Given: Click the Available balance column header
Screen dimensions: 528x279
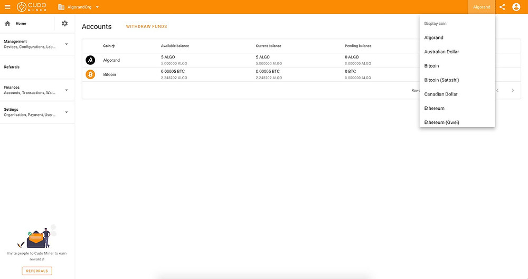Looking at the screenshot, I should [175, 46].
